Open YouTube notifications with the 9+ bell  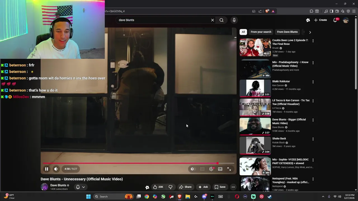click(335, 20)
